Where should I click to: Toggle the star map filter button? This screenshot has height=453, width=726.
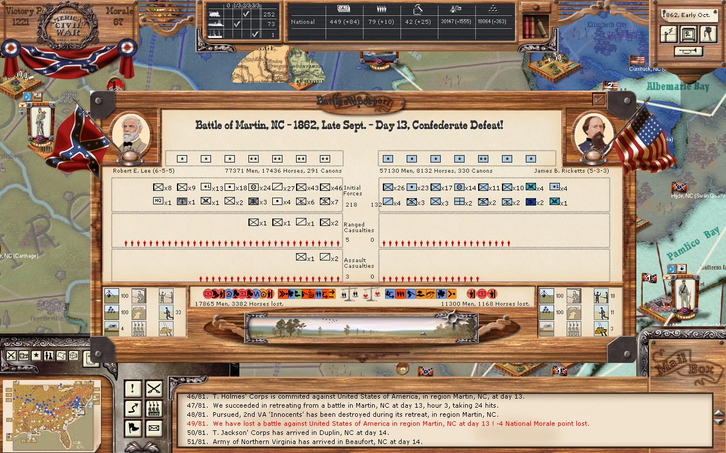tap(36, 356)
